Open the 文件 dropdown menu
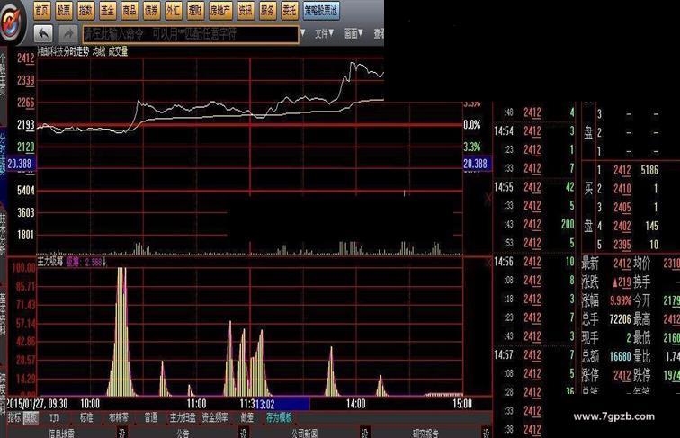680x438 pixels. pyautogui.click(x=324, y=33)
